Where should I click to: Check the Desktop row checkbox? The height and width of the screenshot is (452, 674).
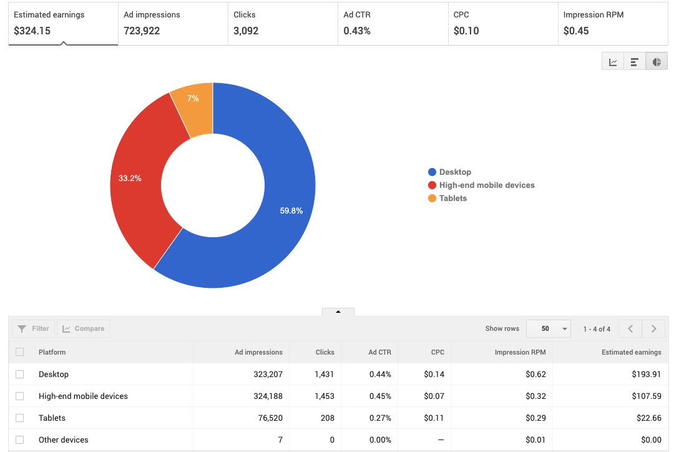pos(19,374)
